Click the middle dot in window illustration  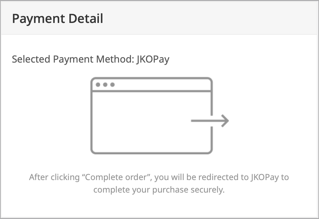tap(105, 84)
